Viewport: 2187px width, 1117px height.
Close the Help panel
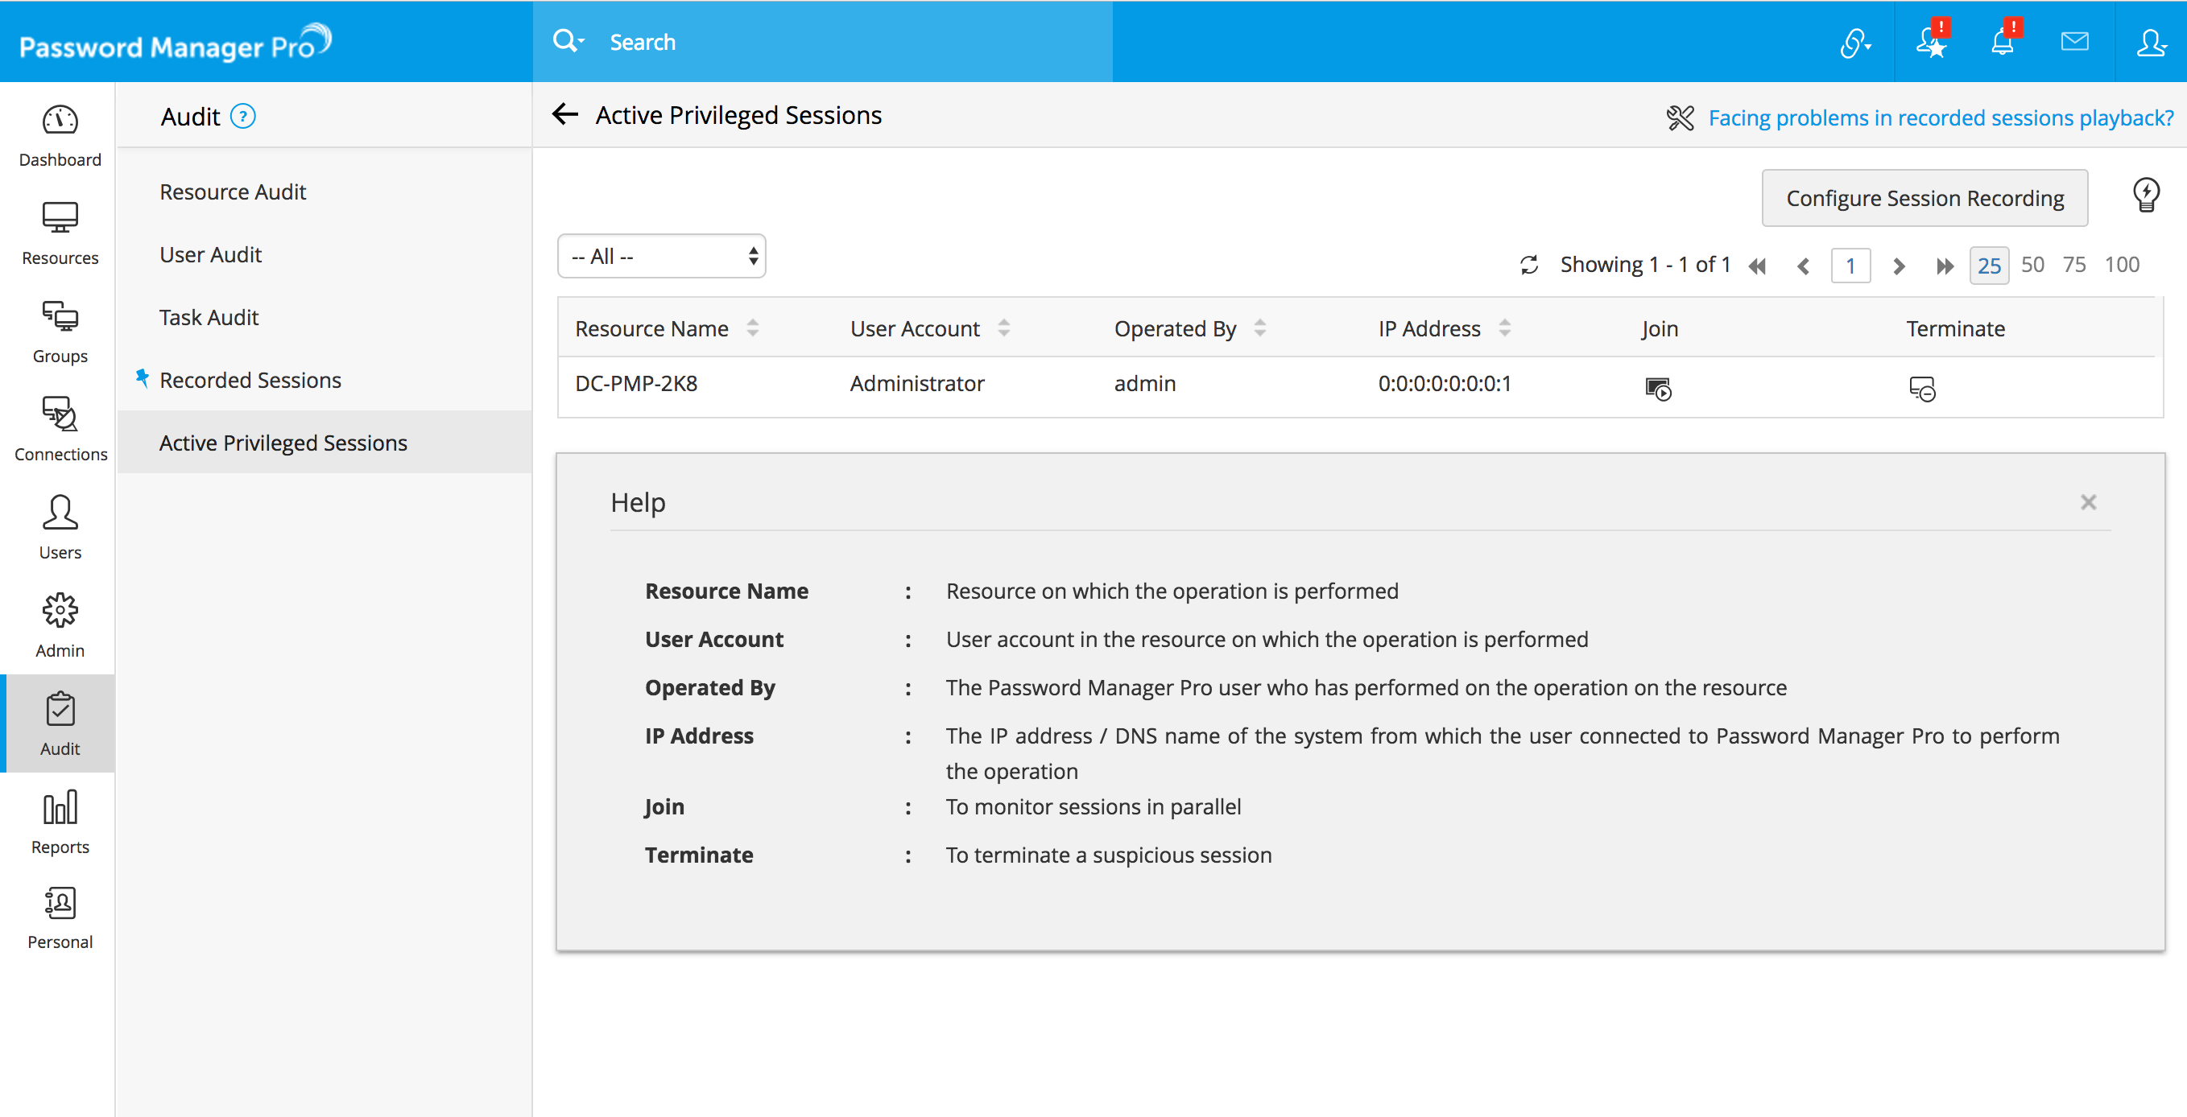pos(2088,502)
